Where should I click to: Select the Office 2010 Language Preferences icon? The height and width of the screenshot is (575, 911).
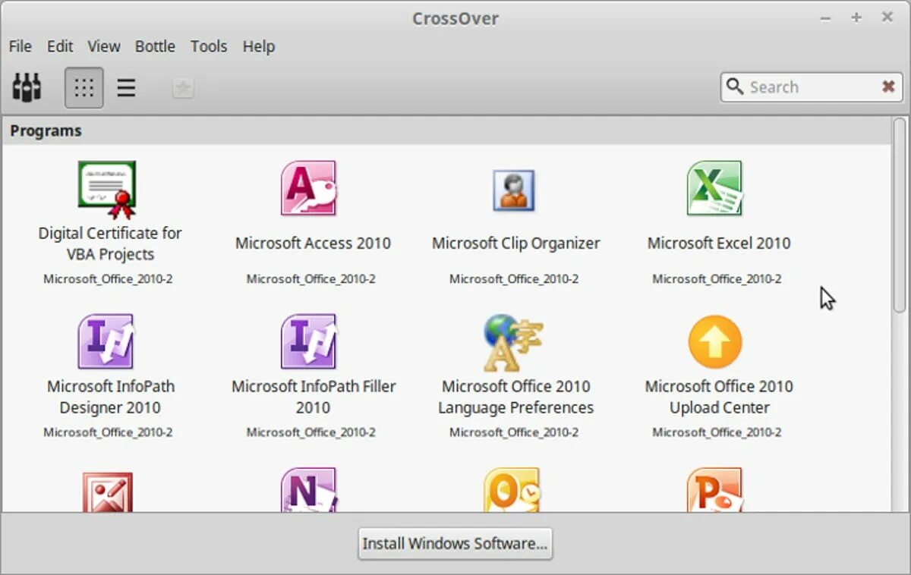[x=513, y=343]
